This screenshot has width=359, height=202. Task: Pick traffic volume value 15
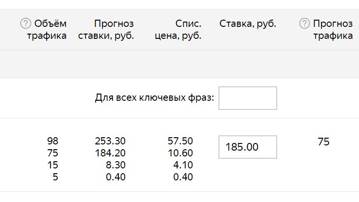tap(52, 165)
